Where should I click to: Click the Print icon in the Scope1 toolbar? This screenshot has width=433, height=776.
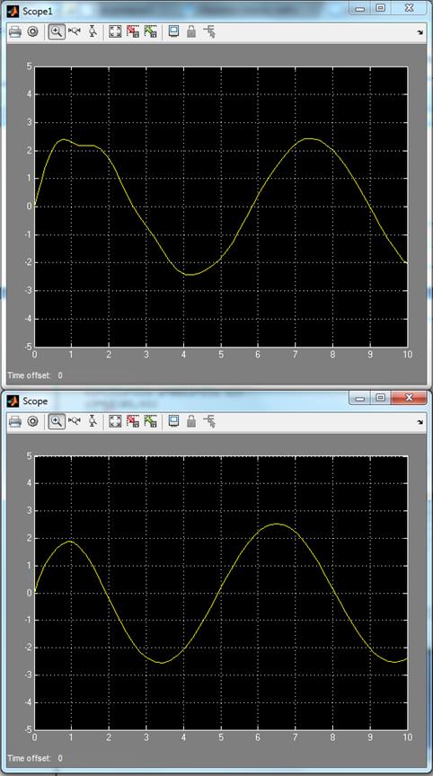(x=15, y=32)
